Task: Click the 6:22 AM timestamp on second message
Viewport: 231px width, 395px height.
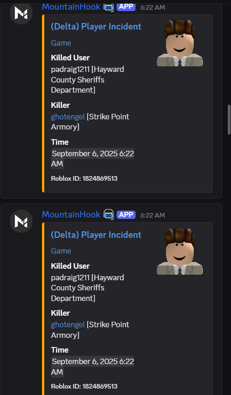Action: tap(153, 215)
